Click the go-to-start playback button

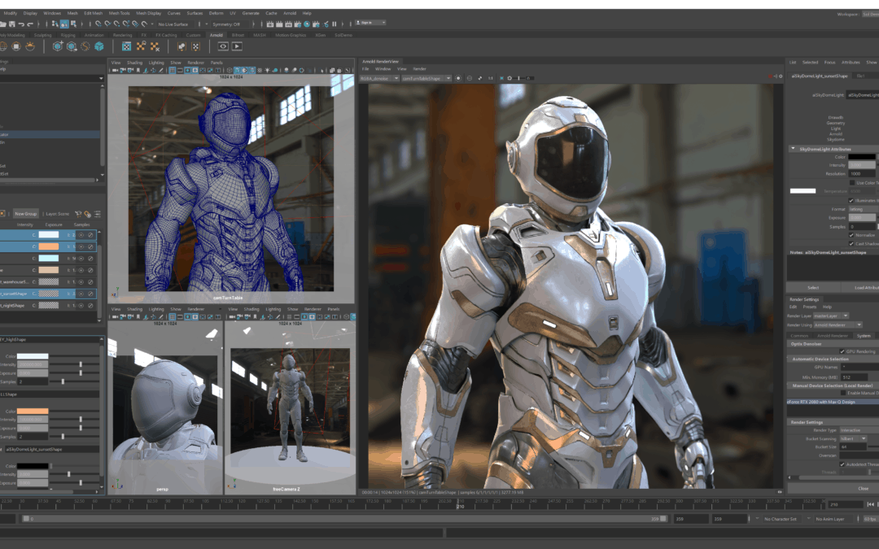pos(870,504)
